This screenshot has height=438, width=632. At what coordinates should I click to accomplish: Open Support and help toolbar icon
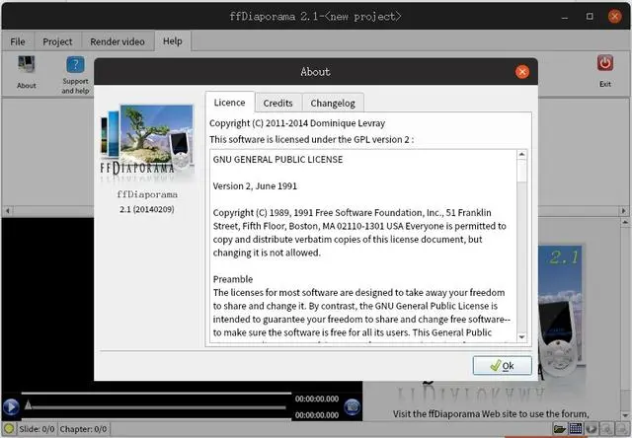click(75, 64)
